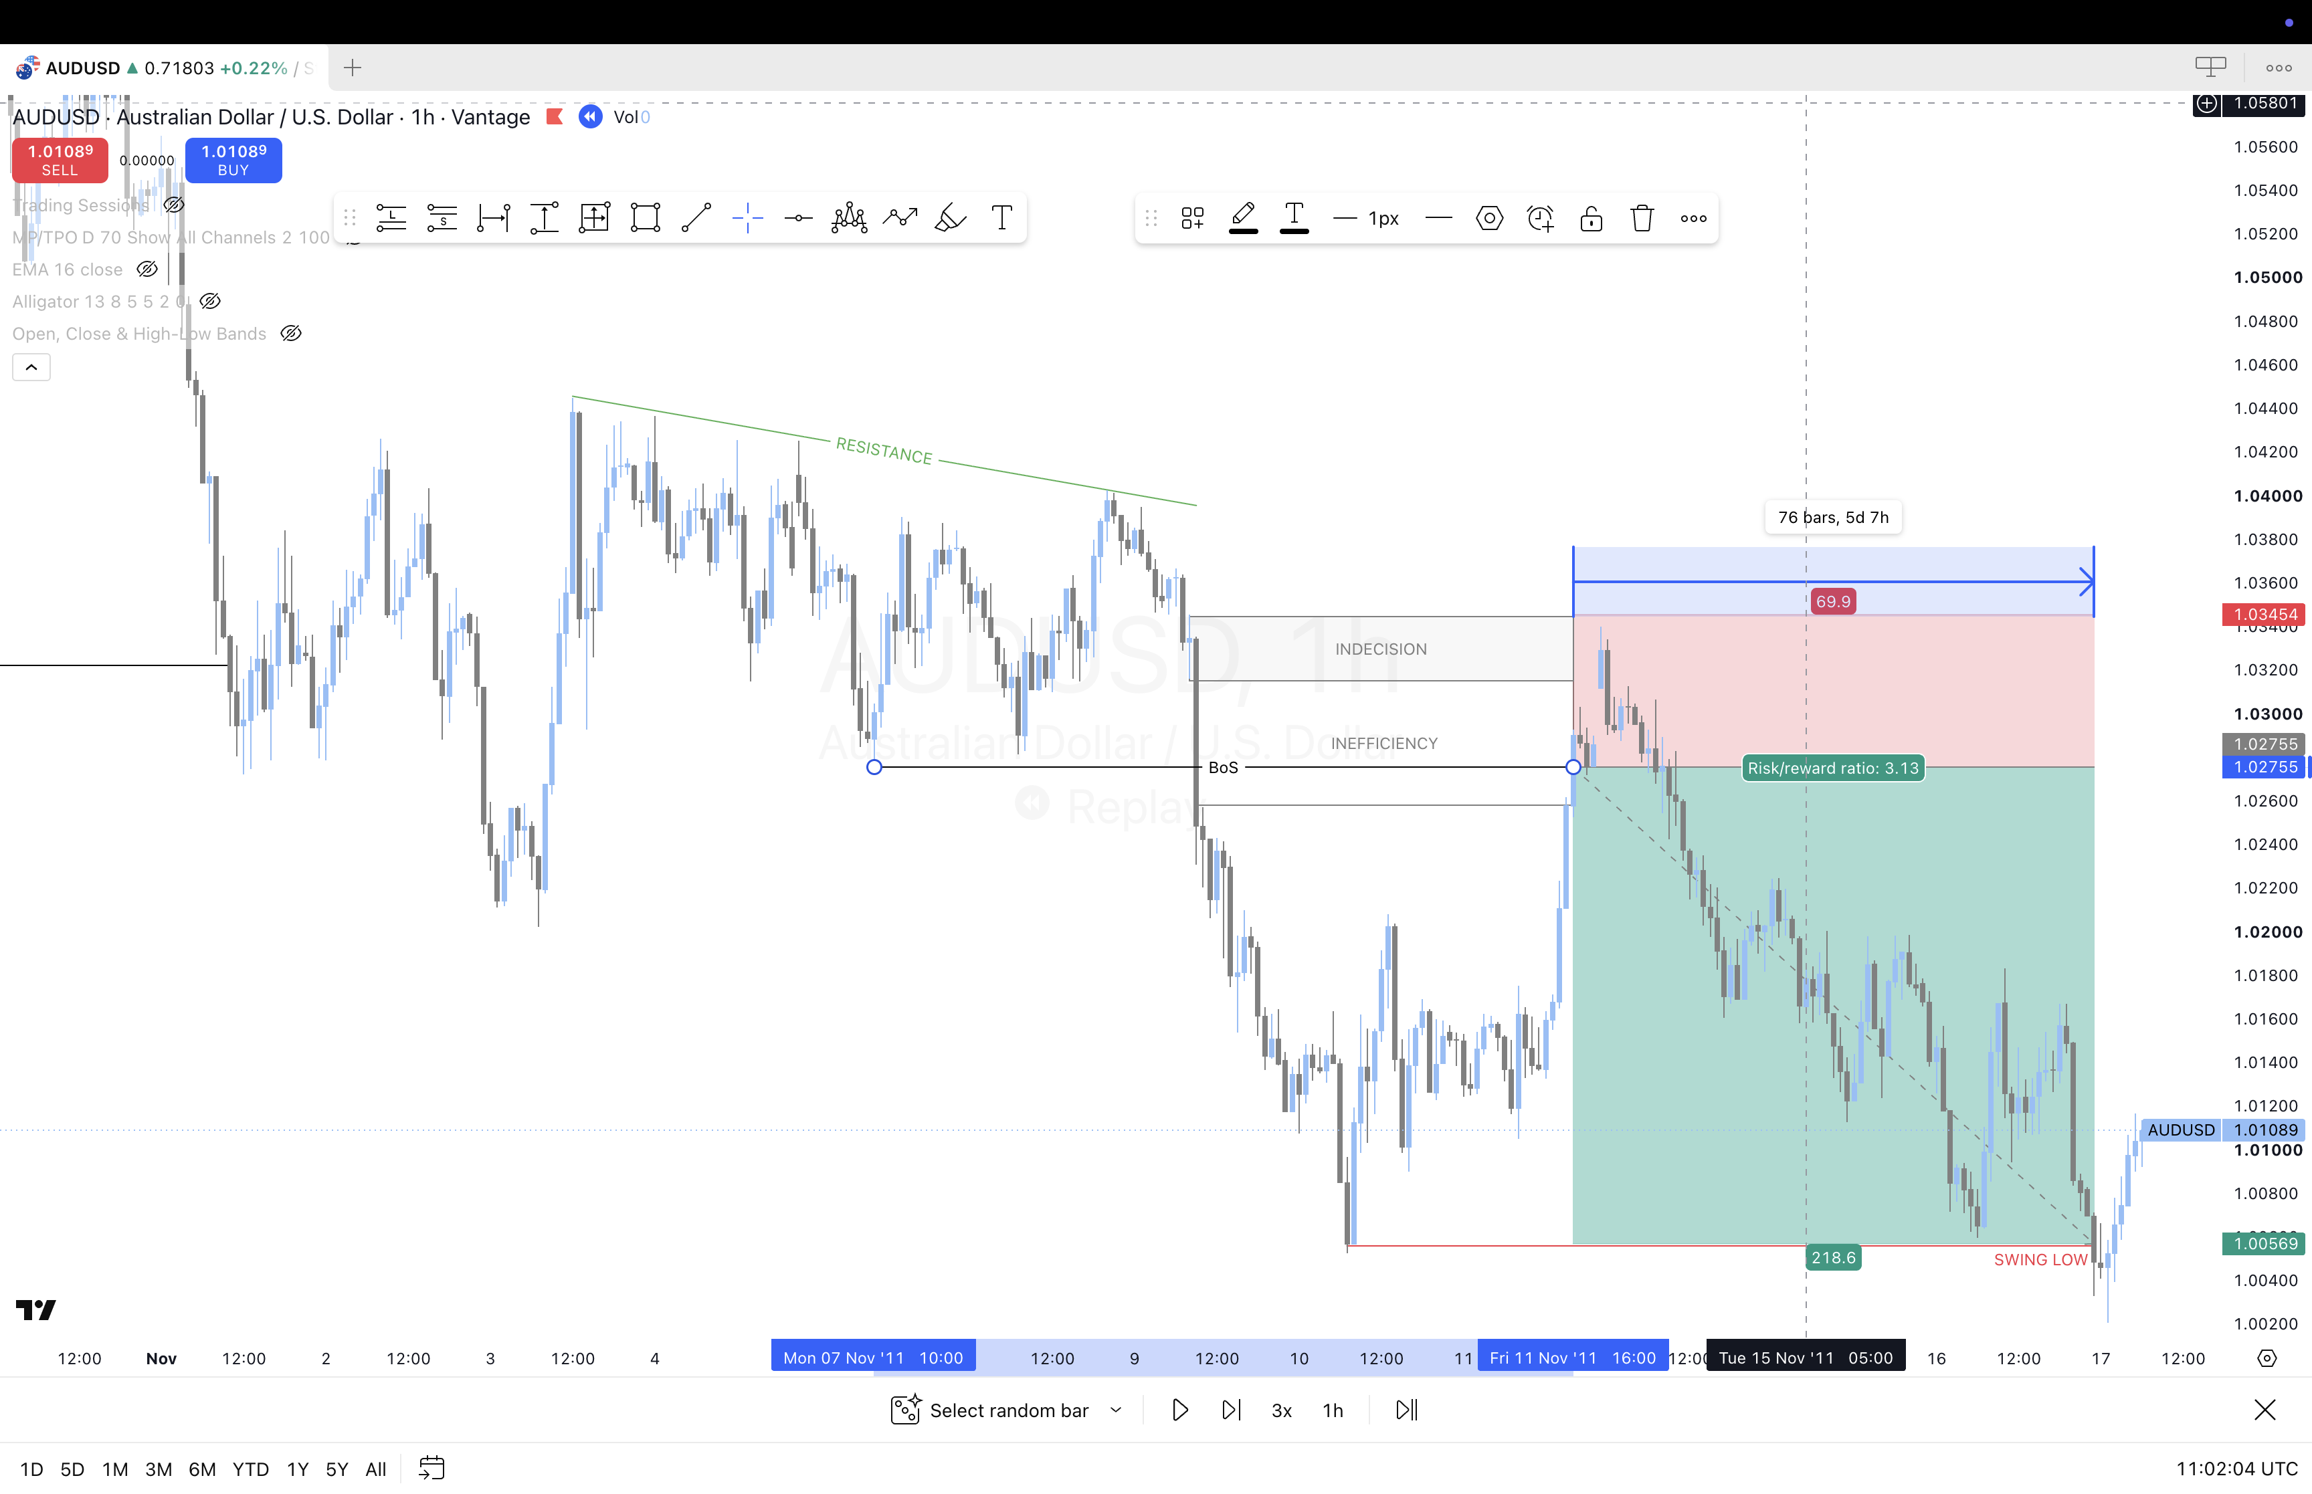Toggle the bar replay mode icon
Image resolution: width=2312 pixels, height=1494 pixels.
point(590,116)
